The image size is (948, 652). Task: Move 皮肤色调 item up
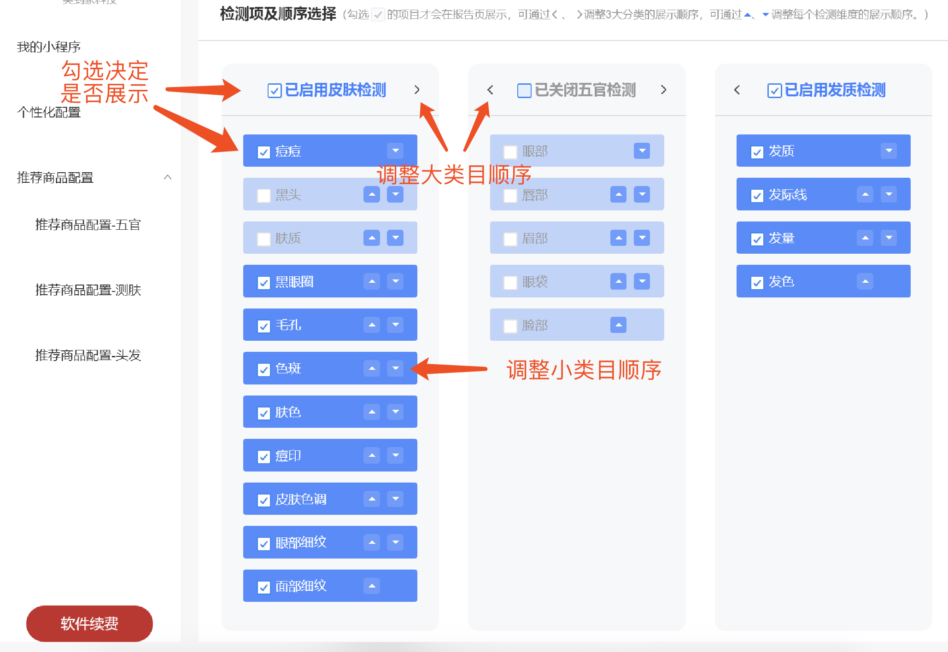click(x=371, y=499)
